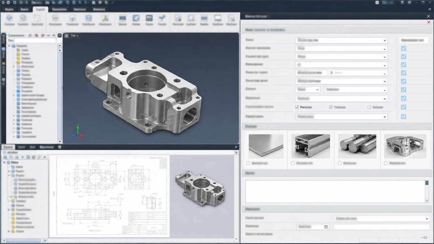Click the blue funnel icon starting the ribbon
The image size is (434, 244).
[x=10, y=18]
